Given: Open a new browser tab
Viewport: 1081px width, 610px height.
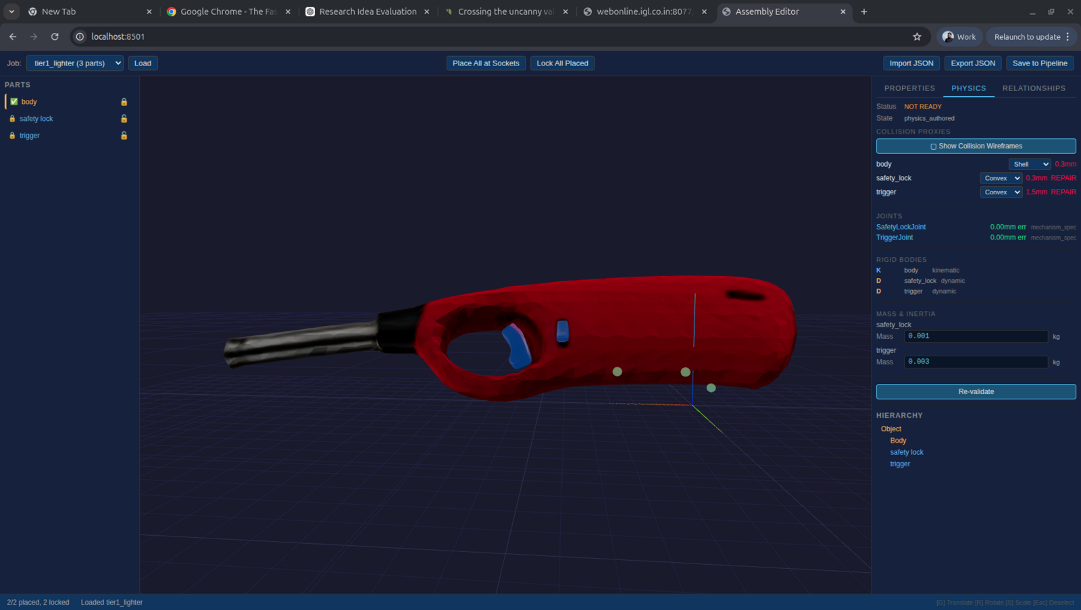Looking at the screenshot, I should (863, 11).
